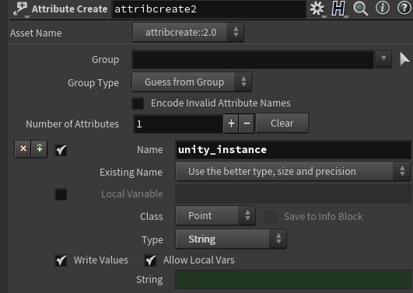The height and width of the screenshot is (293, 413).
Task: Click the green String value field
Action: (x=293, y=280)
